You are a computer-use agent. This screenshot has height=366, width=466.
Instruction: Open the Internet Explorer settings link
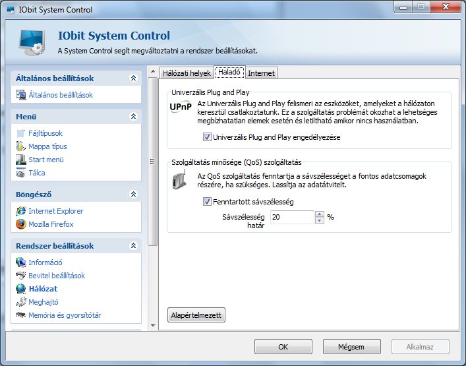point(56,211)
